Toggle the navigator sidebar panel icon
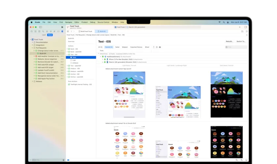Screen dimensions: 277x164 tap(41, 27)
